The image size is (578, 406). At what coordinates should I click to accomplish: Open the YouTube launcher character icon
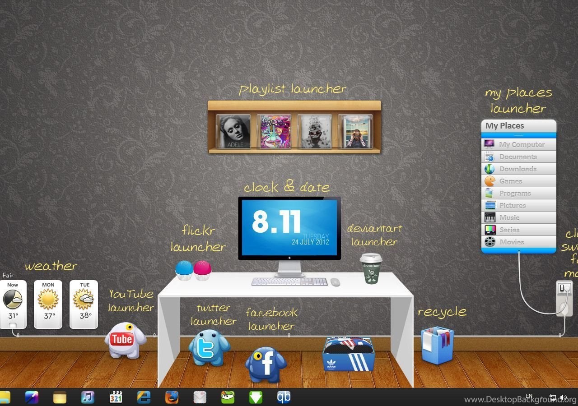125,340
